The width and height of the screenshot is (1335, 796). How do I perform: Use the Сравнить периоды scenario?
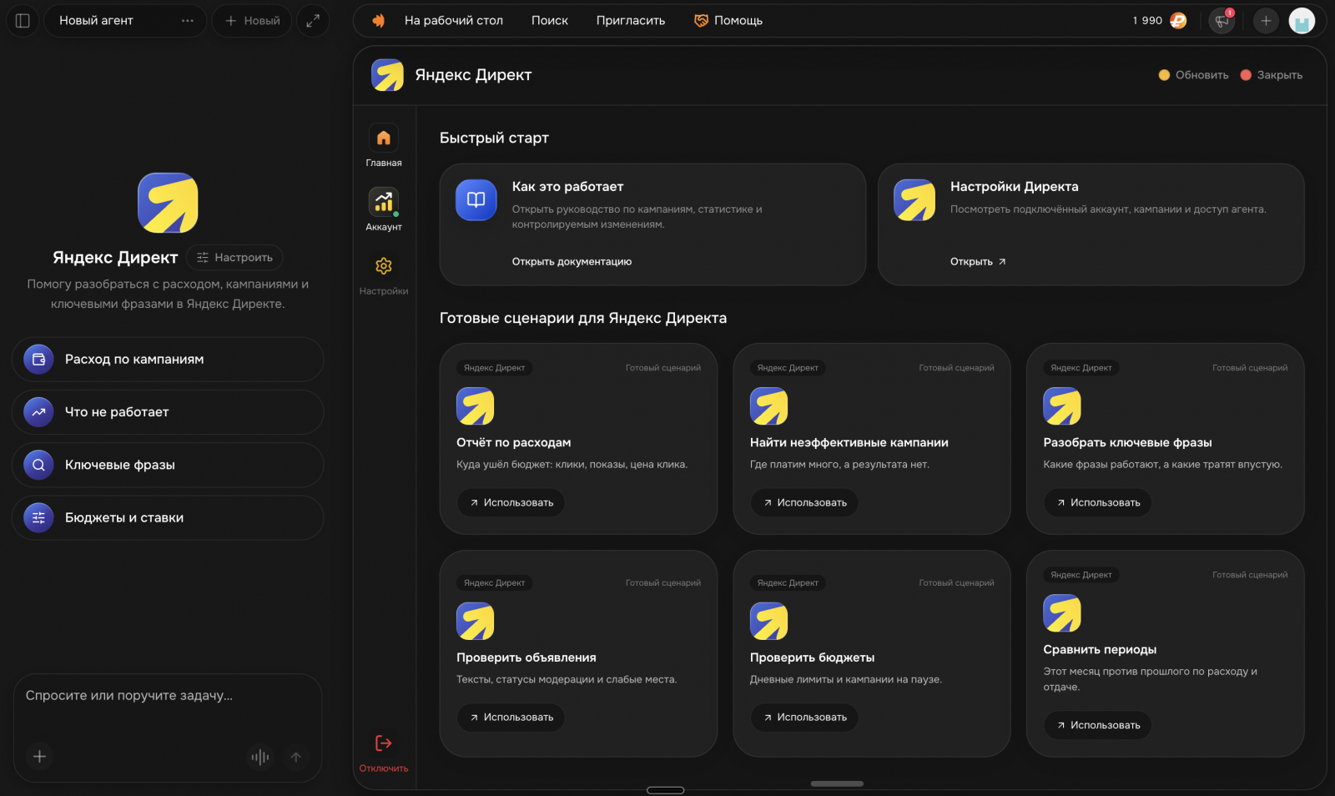coord(1098,725)
